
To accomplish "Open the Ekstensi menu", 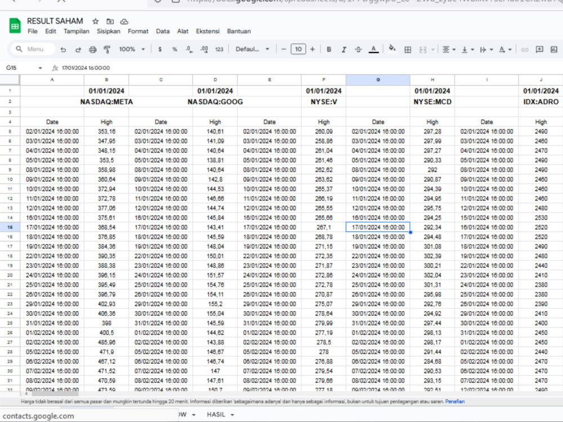I will click(208, 31).
